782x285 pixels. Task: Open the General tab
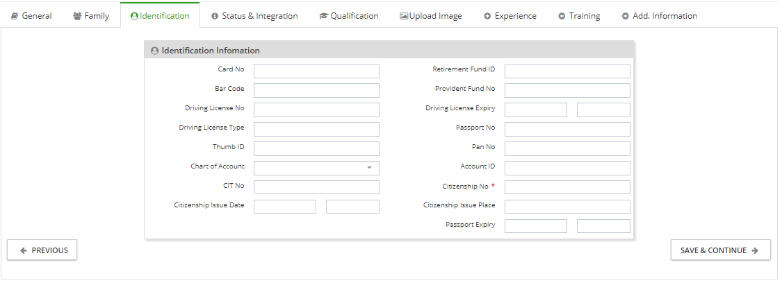pyautogui.click(x=31, y=16)
